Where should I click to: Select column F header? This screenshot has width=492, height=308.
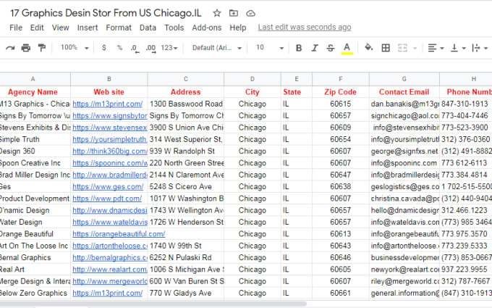341,79
